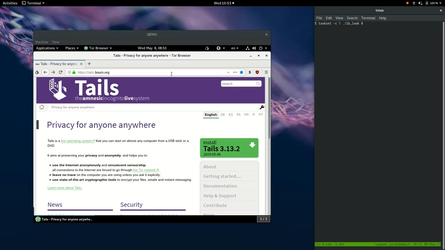Image resolution: width=445 pixels, height=250 pixels.
Task: Open the en keyboard layout menu
Action: click(235, 48)
